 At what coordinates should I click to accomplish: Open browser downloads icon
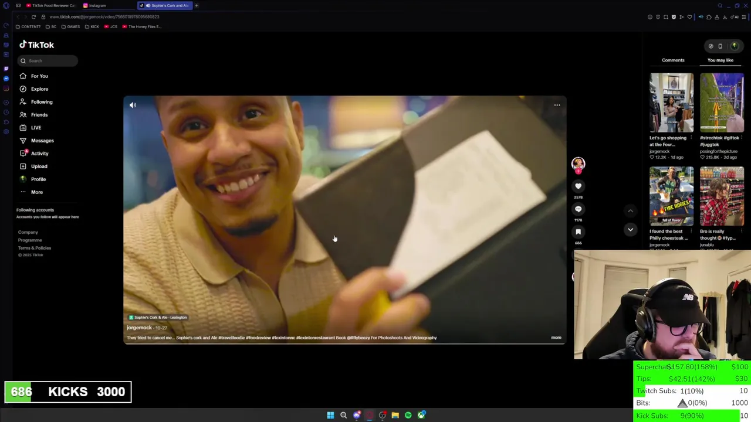coord(725,17)
